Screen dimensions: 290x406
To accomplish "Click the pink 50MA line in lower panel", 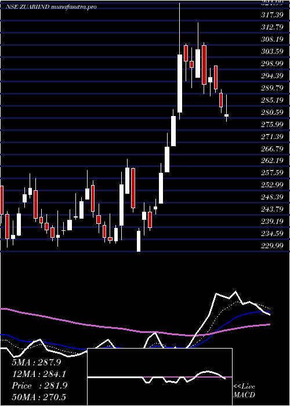I will point(135,331).
